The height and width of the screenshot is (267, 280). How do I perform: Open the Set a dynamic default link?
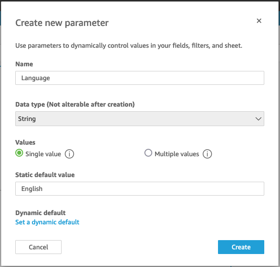pos(47,222)
